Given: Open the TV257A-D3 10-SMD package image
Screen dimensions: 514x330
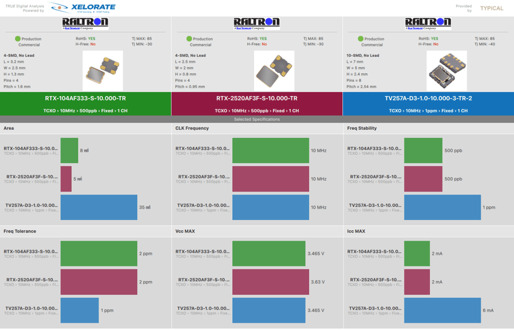Looking at the screenshot, I should 446,71.
